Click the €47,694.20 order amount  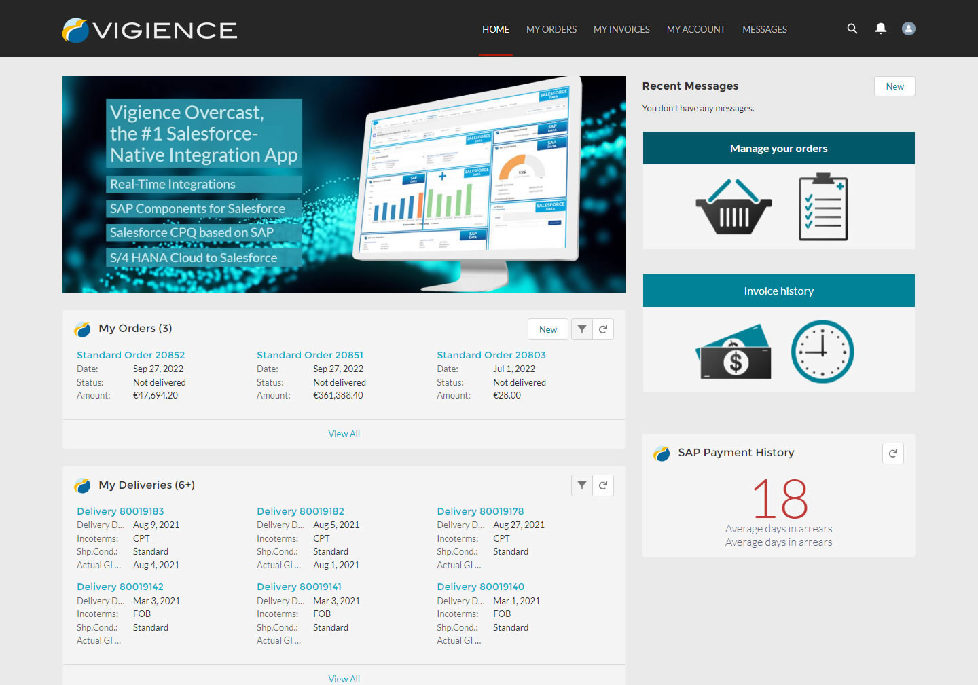pyautogui.click(x=156, y=395)
